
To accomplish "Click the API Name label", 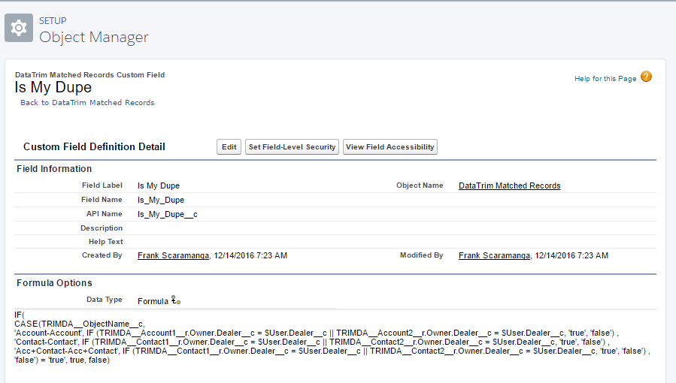I will [104, 214].
